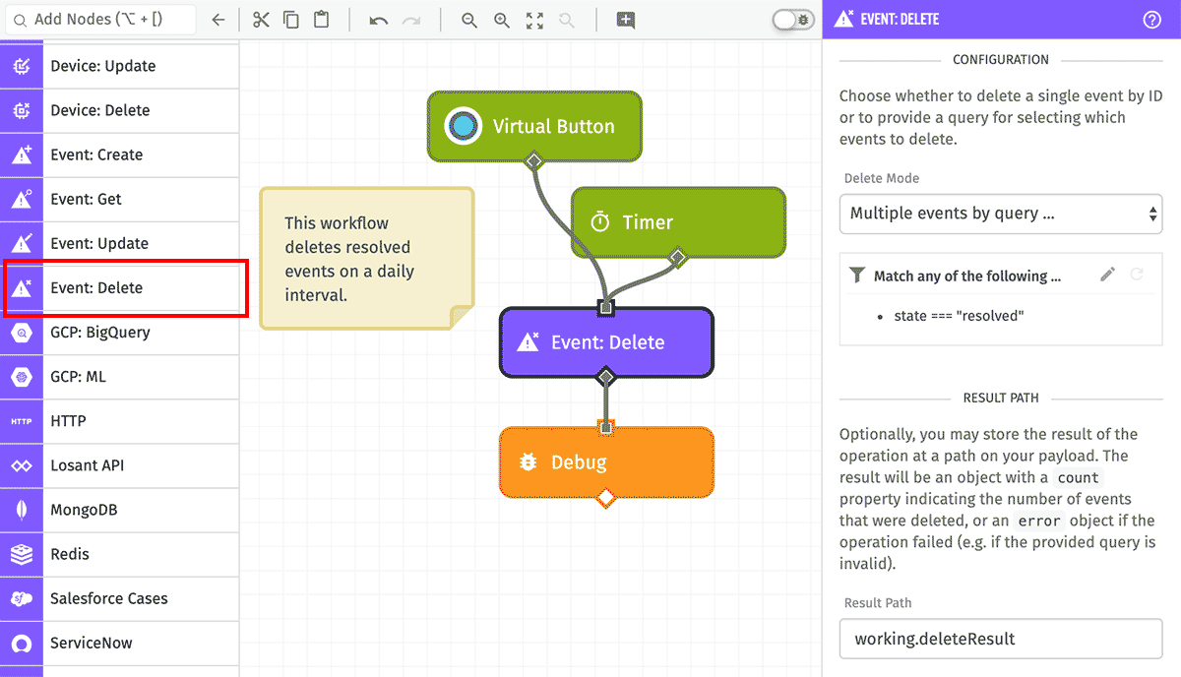1181x677 pixels.
Task: Click the Event: Update node icon
Action: [22, 243]
